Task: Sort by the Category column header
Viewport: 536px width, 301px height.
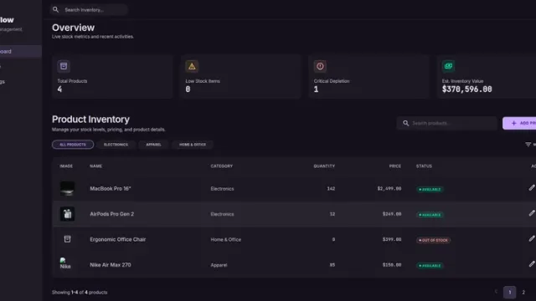Action: 221,166
